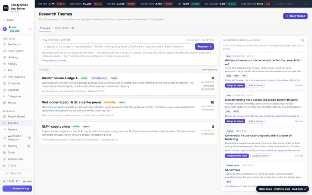The width and height of the screenshot is (312, 195).
Task: Click the Toviya user avatar
Action: click(x=5, y=29)
